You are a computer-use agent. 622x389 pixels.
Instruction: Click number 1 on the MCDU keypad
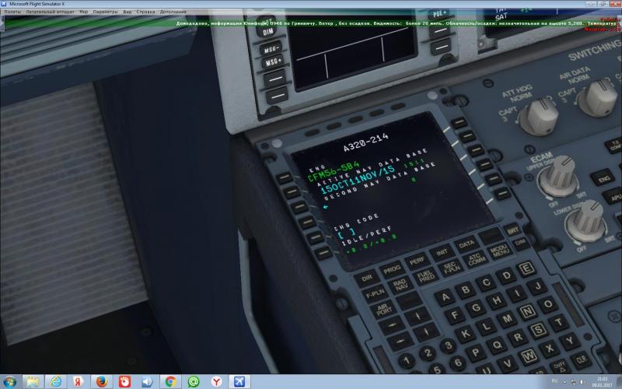406,360
